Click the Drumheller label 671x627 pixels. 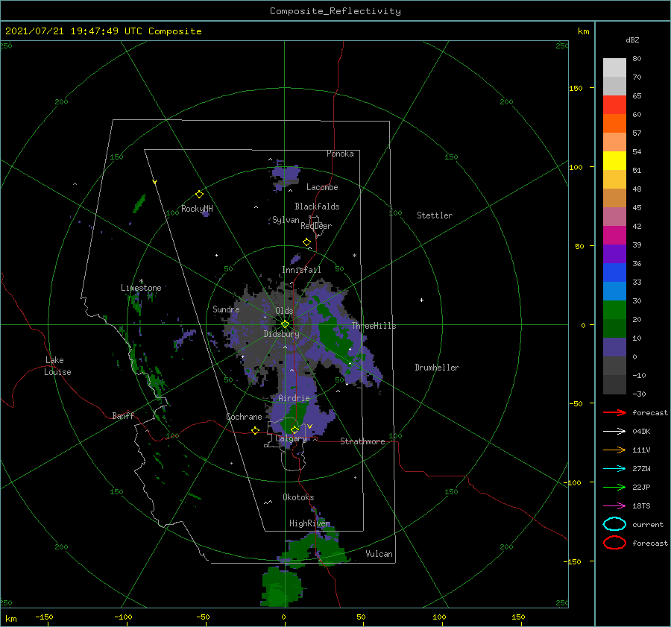pos(437,368)
